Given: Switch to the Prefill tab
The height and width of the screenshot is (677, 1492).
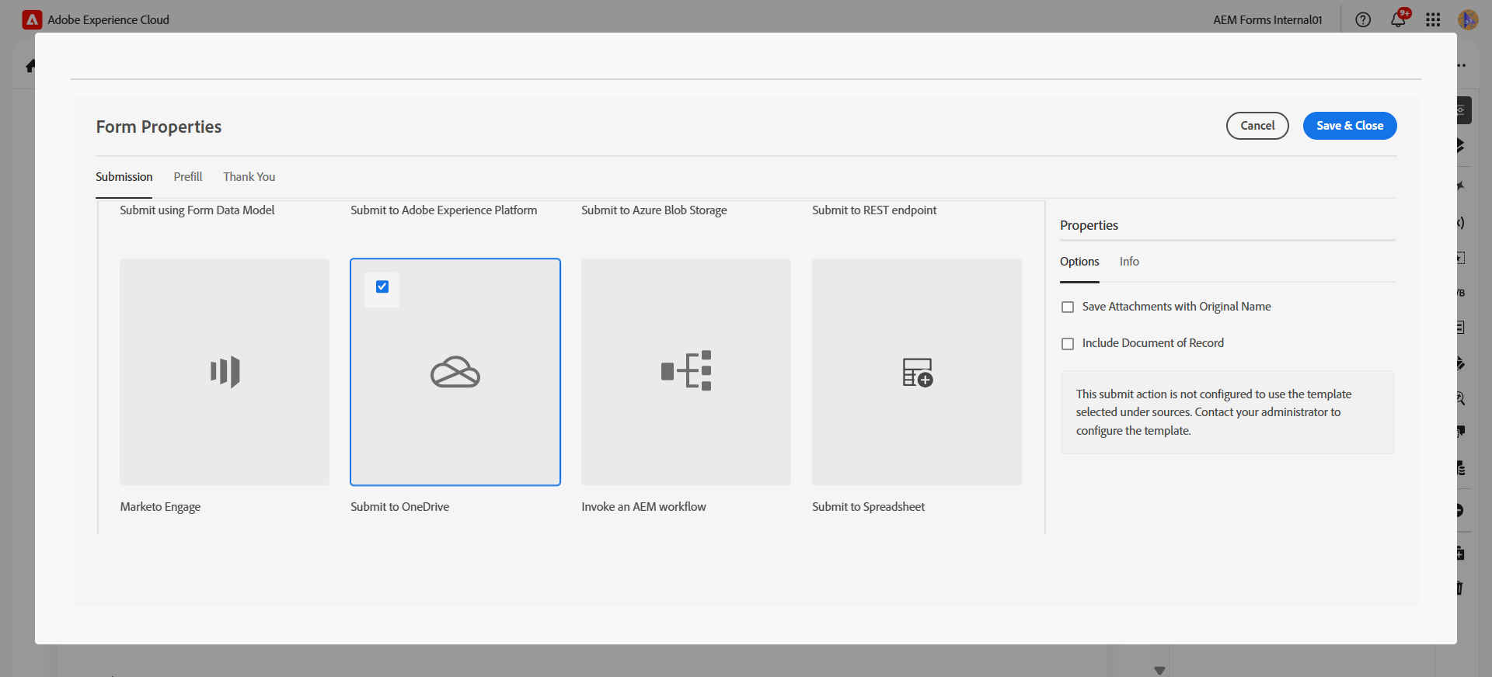Looking at the screenshot, I should (x=188, y=177).
